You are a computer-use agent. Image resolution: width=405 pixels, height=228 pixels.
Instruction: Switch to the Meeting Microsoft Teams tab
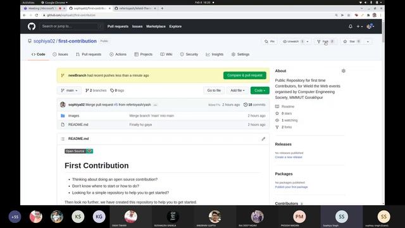click(44, 8)
